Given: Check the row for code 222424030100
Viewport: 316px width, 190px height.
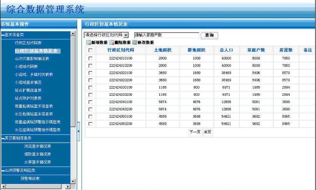Looking at the screenshot, I should pos(90,87).
